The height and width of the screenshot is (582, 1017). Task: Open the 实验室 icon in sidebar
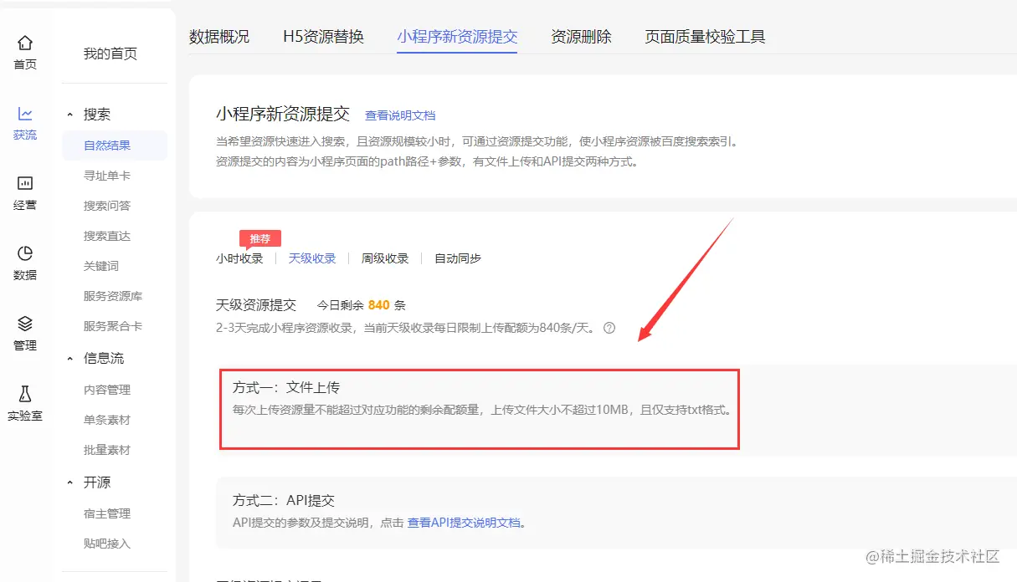point(24,401)
